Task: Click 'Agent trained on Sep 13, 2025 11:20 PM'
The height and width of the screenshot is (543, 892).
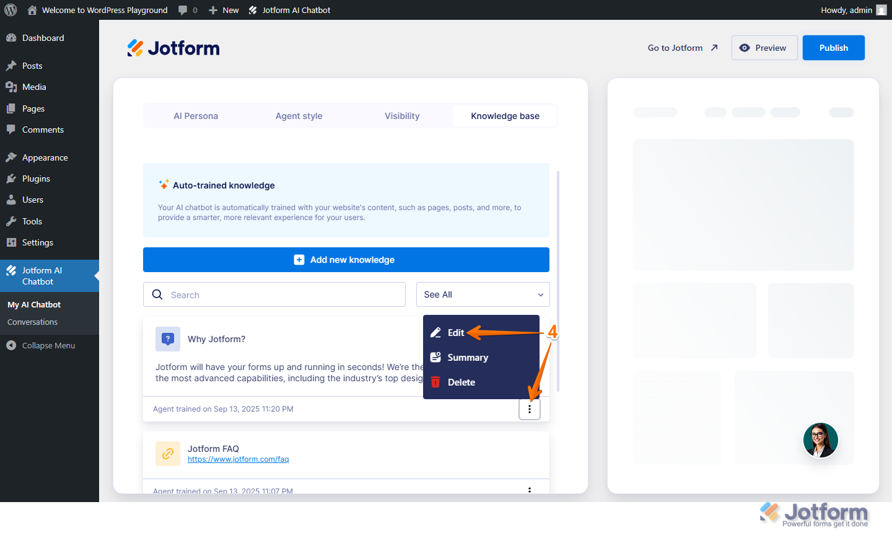Action: [x=223, y=409]
